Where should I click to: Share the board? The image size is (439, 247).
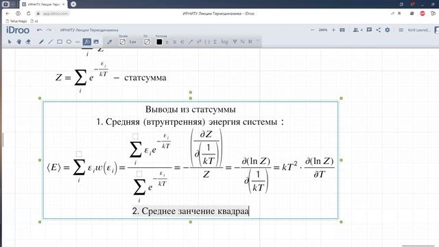click(x=378, y=30)
